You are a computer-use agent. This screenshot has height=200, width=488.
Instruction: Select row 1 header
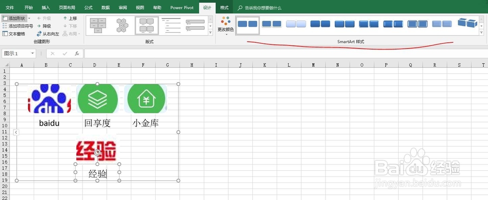pos(4,71)
